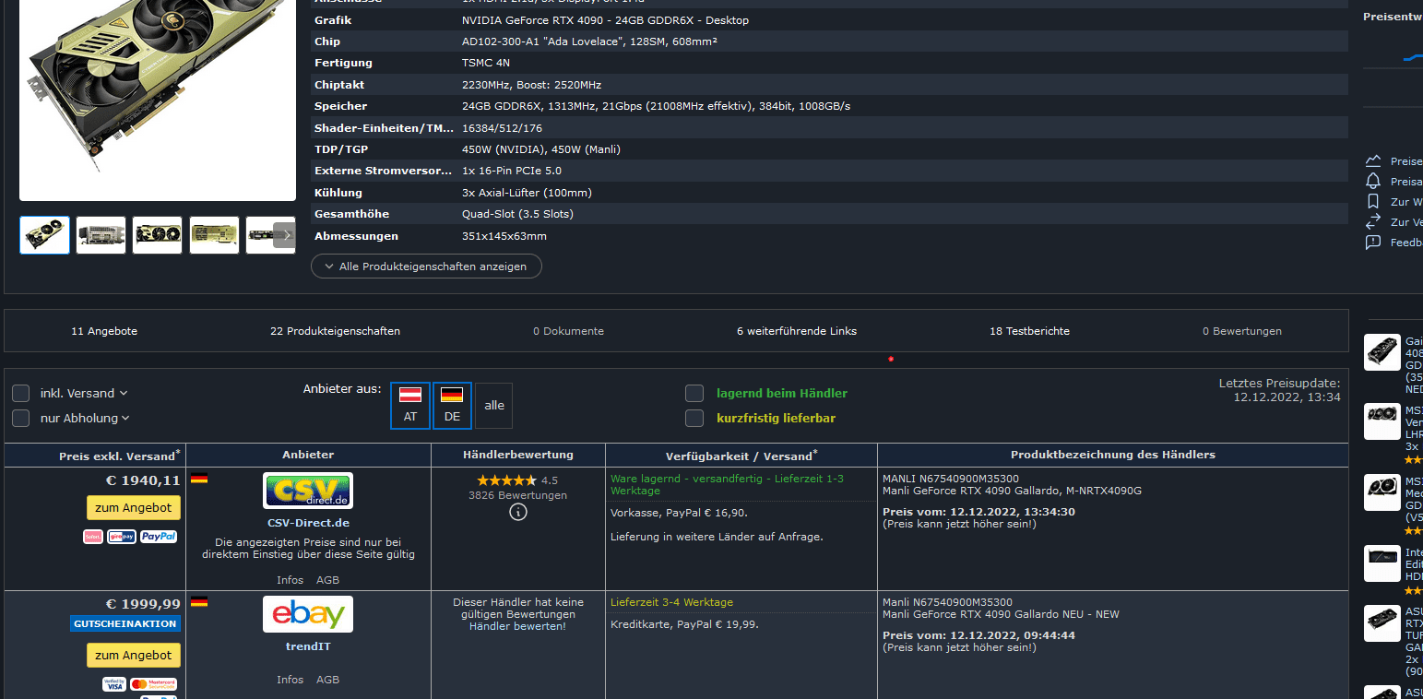Open the trendIT shop link

click(x=308, y=646)
